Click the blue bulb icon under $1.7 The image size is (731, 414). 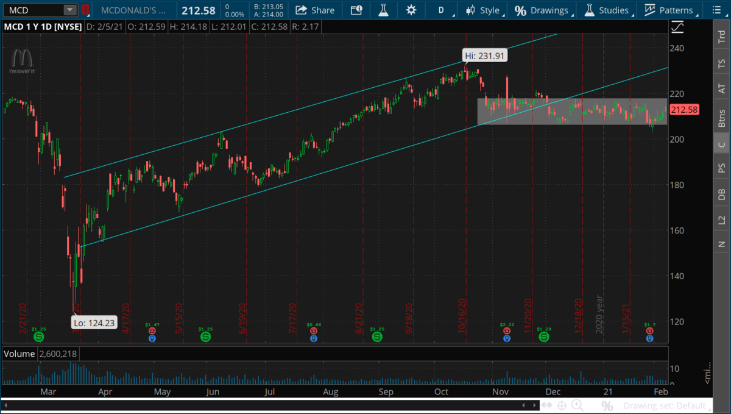click(x=650, y=338)
